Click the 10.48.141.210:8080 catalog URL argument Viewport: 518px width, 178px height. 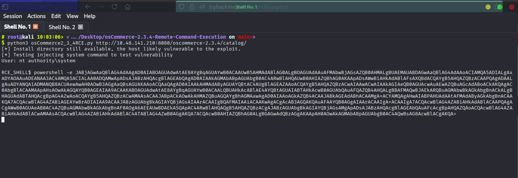coord(171,43)
